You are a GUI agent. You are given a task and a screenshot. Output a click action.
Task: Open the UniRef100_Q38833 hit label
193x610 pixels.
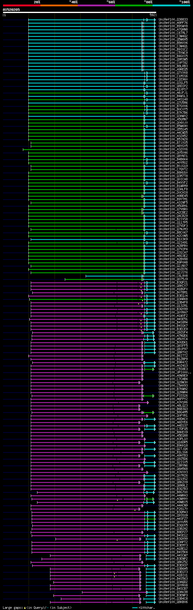tap(173, 20)
